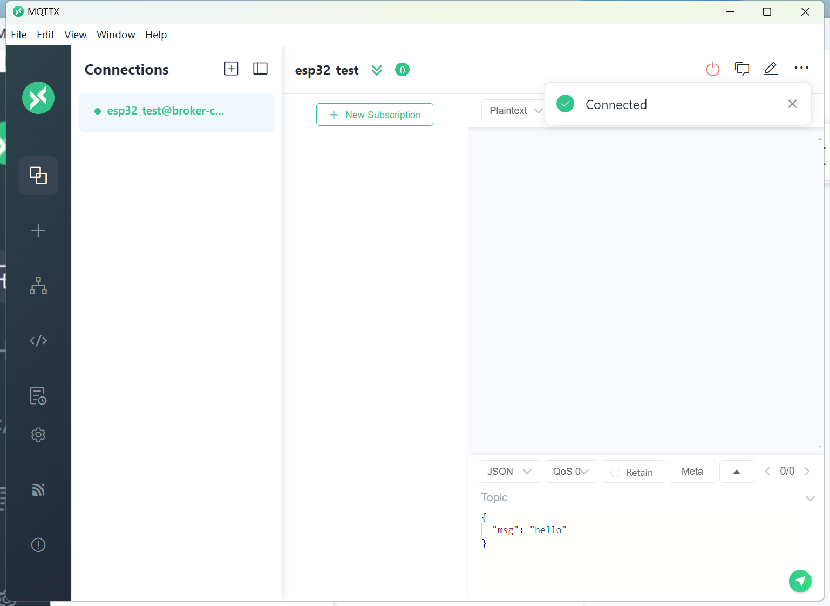The height and width of the screenshot is (606, 830).
Task: Go to next message history arrow
Action: point(807,472)
